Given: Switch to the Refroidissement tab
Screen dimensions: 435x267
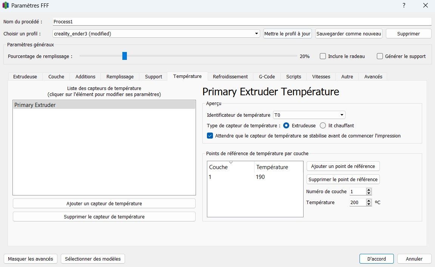Looking at the screenshot, I should pos(230,76).
